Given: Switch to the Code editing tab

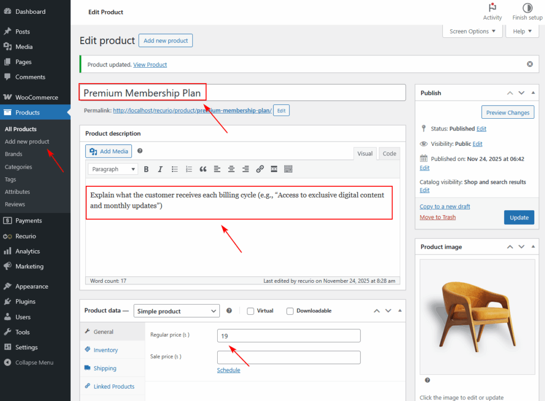Looking at the screenshot, I should tap(389, 153).
